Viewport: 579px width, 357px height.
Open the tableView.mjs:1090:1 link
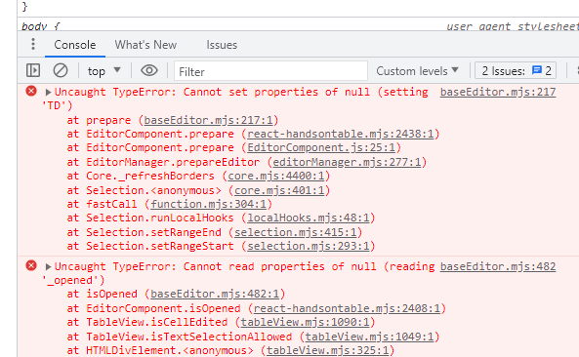pos(305,322)
